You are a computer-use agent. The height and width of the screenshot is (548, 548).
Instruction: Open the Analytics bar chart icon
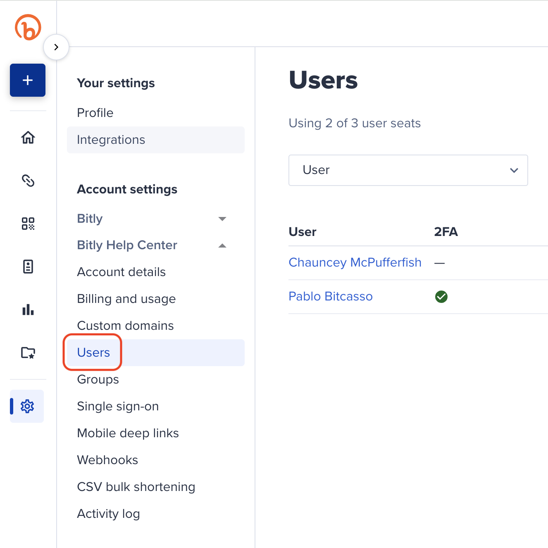28,310
